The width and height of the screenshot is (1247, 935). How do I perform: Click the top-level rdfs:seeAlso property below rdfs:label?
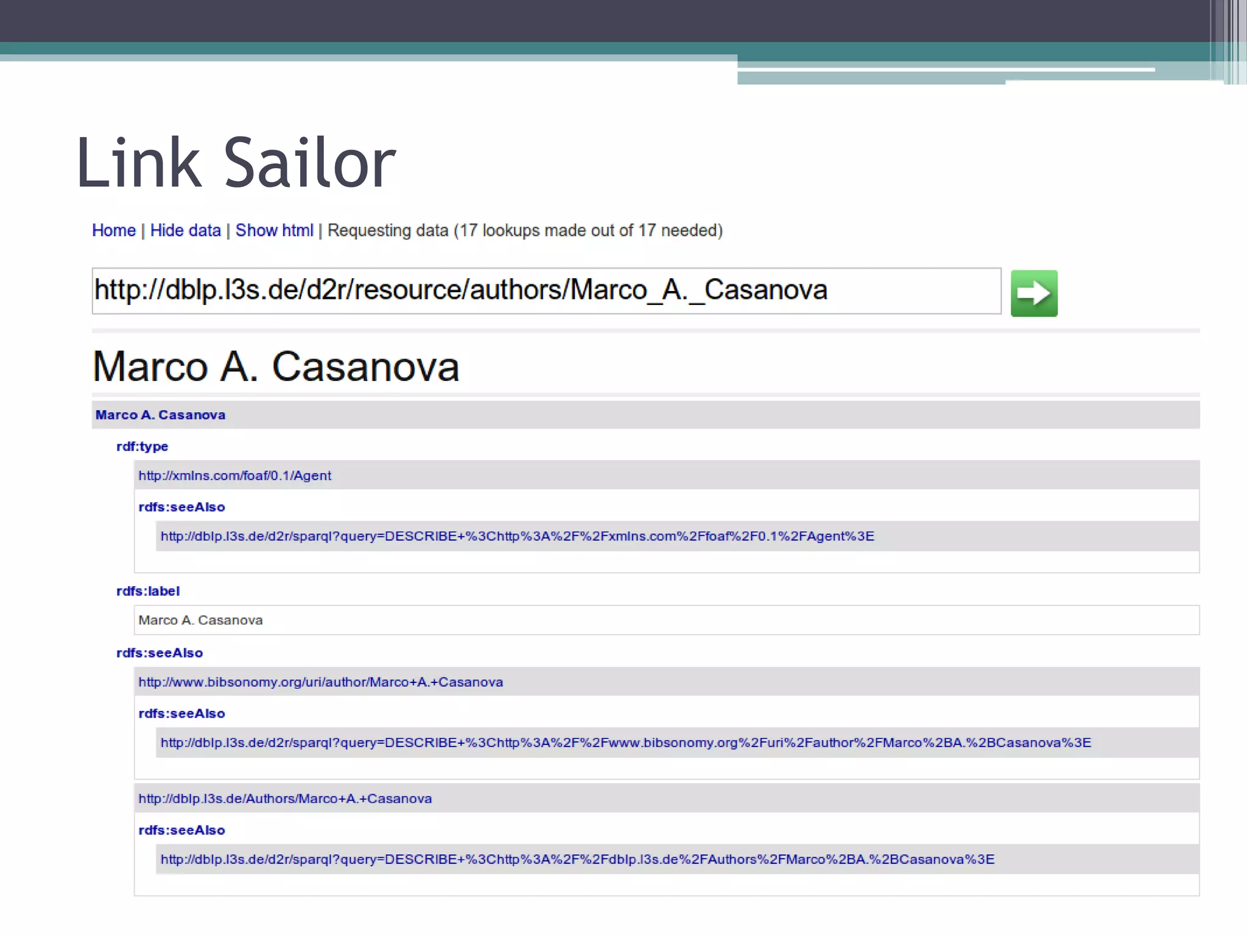(160, 653)
